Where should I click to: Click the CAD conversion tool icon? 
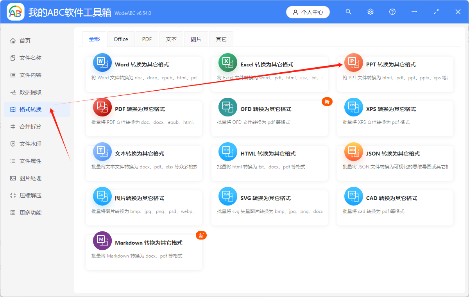pos(353,196)
